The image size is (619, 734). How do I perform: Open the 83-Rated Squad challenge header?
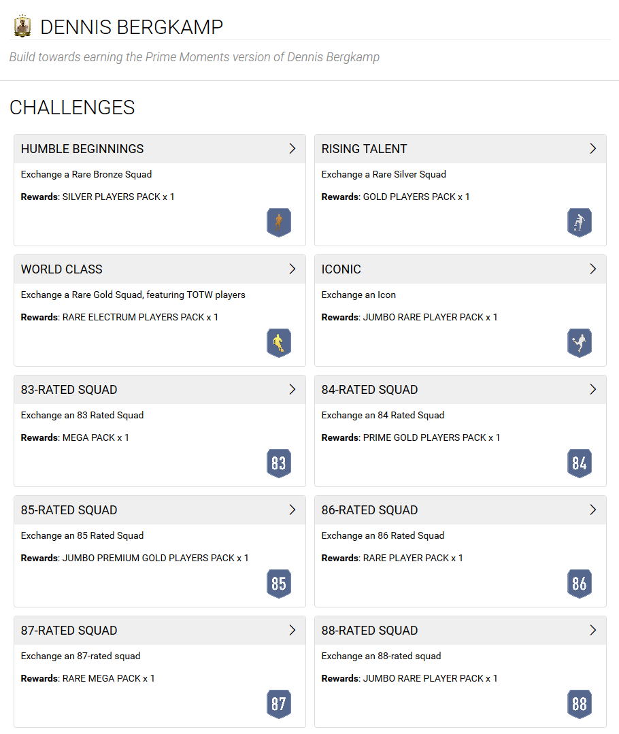point(160,390)
